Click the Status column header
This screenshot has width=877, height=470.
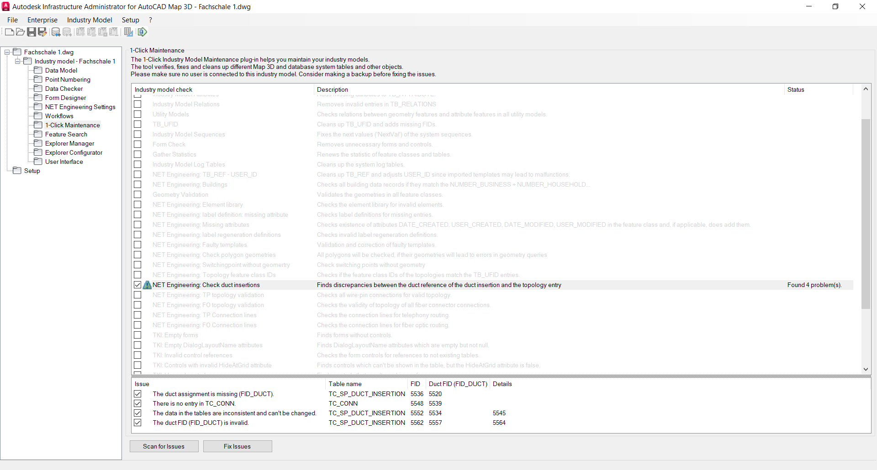[819, 89]
